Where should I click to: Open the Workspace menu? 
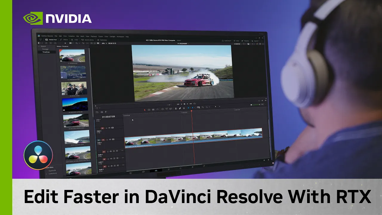tap(120, 36)
